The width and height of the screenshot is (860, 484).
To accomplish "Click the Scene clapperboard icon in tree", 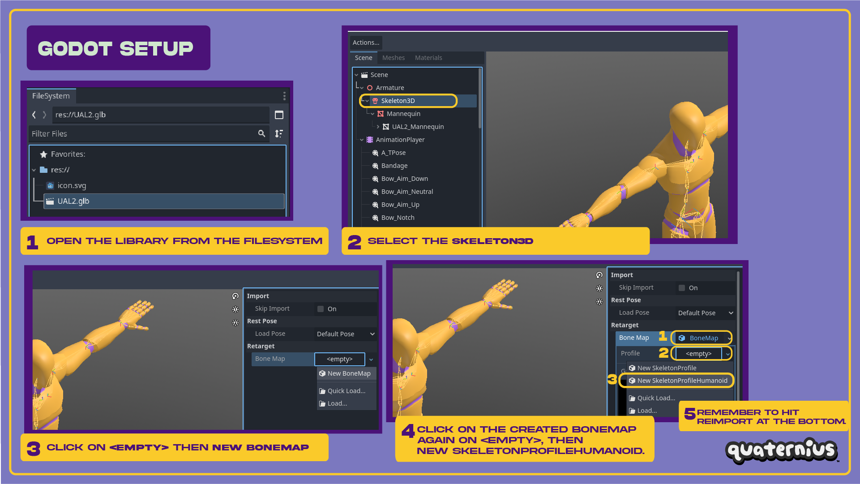I will click(364, 75).
